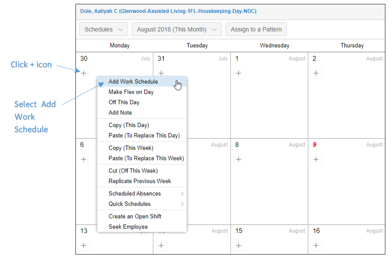Viewport: 392px width, 260px height.
Task: Open the August 2018 month selector
Action: pyautogui.click(x=177, y=30)
